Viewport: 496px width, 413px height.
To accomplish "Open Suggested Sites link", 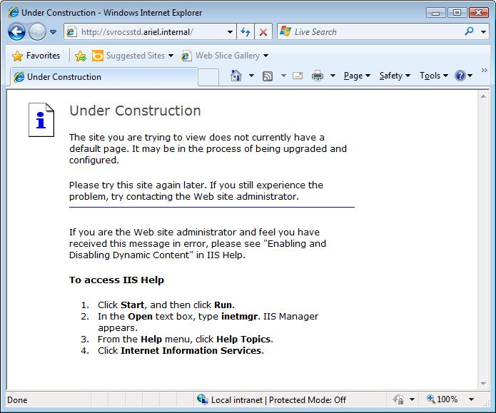I will point(133,56).
